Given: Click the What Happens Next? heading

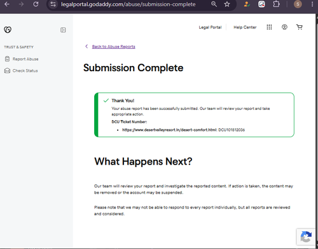Looking at the screenshot, I should click(x=143, y=161).
